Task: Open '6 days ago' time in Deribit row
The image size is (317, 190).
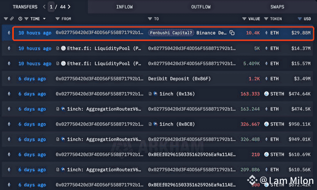Action: 32,79
